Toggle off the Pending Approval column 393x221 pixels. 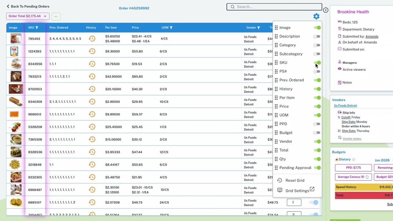[317, 168]
